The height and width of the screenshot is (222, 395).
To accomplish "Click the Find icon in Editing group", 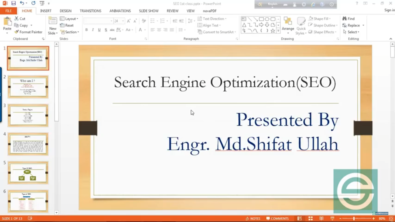I will click(x=348, y=19).
